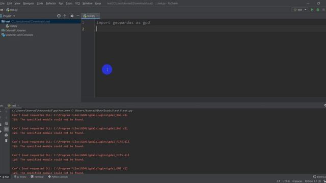Screen dimensions: 326x183
Task: Open the TODO tool window
Action: pos(20,177)
